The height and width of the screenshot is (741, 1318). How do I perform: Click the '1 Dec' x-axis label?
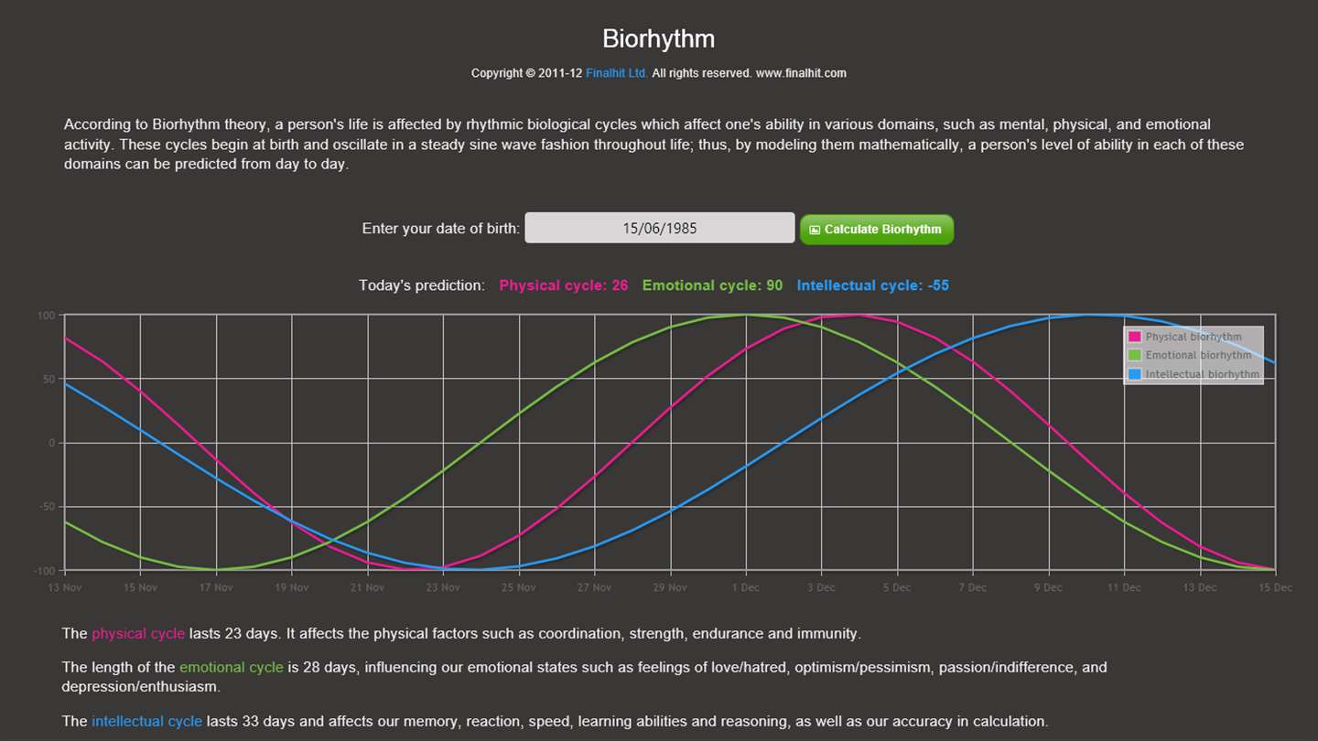(745, 587)
